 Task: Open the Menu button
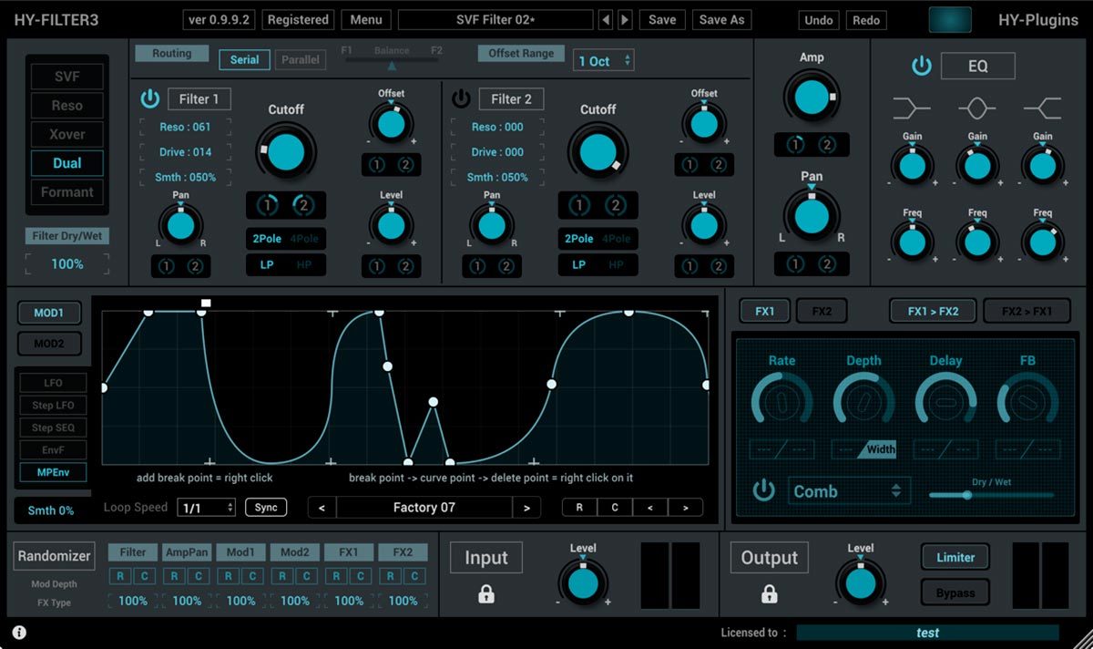coord(366,20)
